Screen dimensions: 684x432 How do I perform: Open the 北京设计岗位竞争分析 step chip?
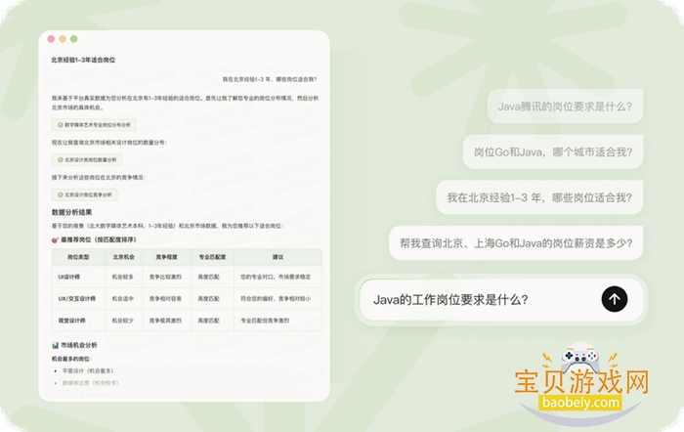tap(85, 194)
